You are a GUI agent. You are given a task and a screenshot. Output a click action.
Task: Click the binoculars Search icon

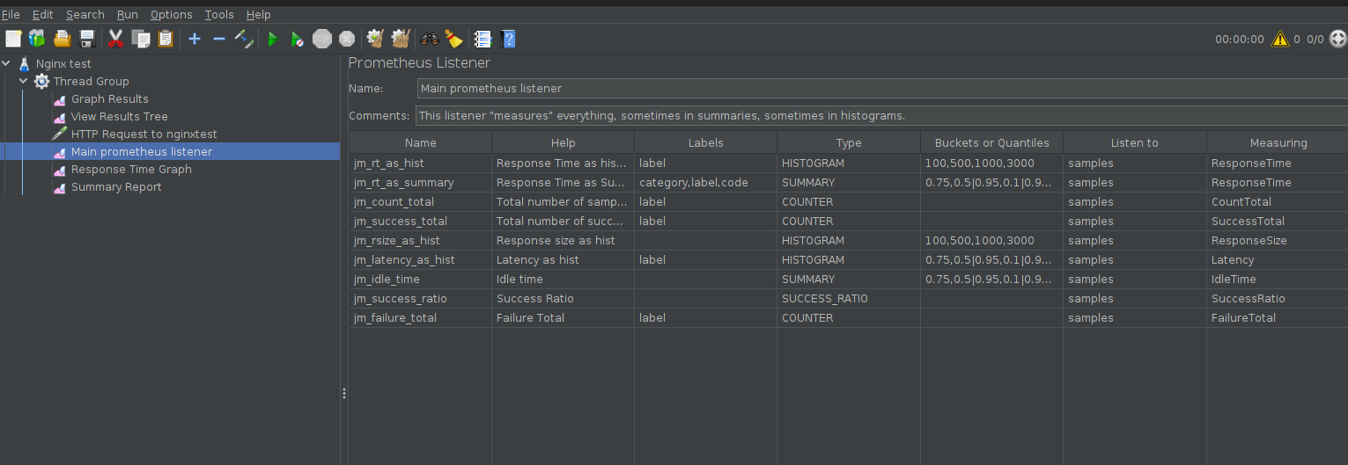click(429, 39)
